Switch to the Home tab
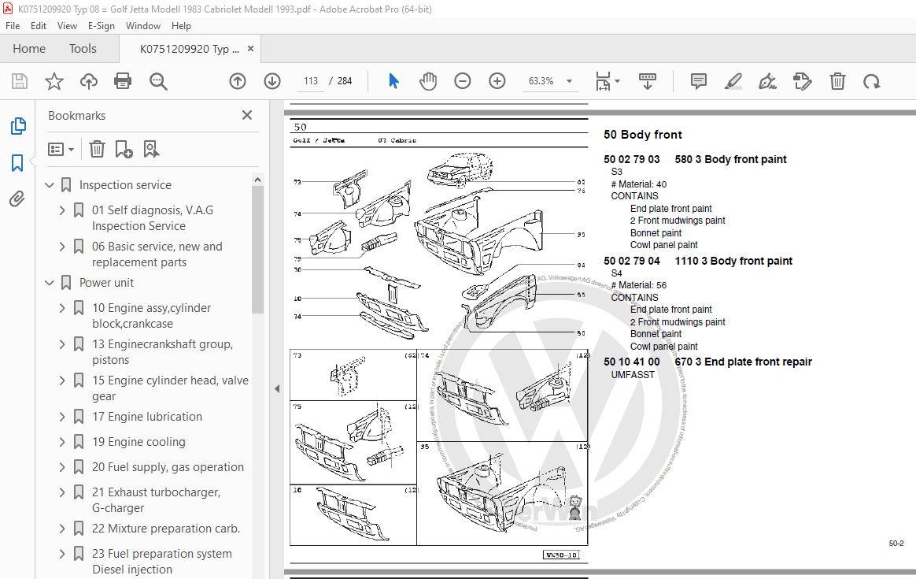 pyautogui.click(x=29, y=48)
